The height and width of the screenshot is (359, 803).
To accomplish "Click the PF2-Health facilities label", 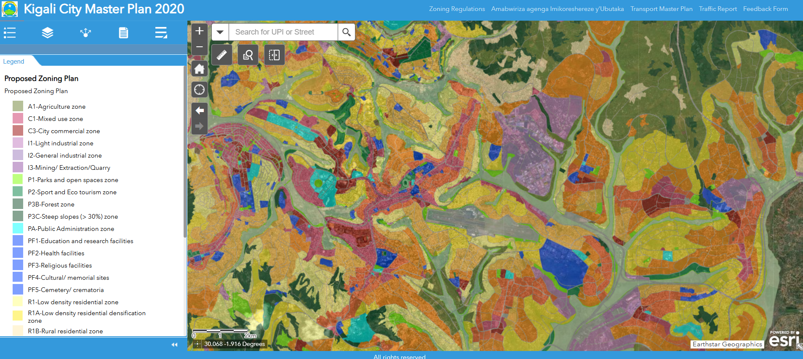I will click(56, 253).
